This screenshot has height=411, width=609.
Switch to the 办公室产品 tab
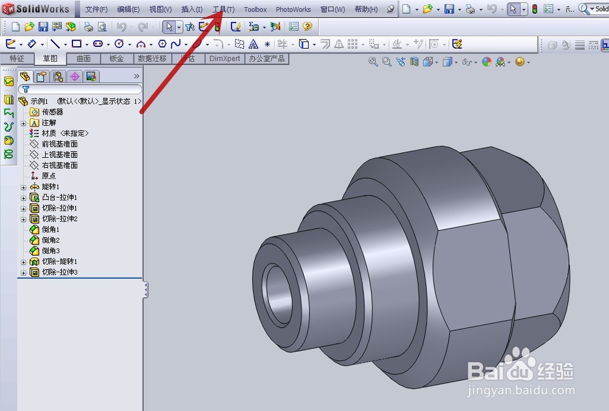267,58
